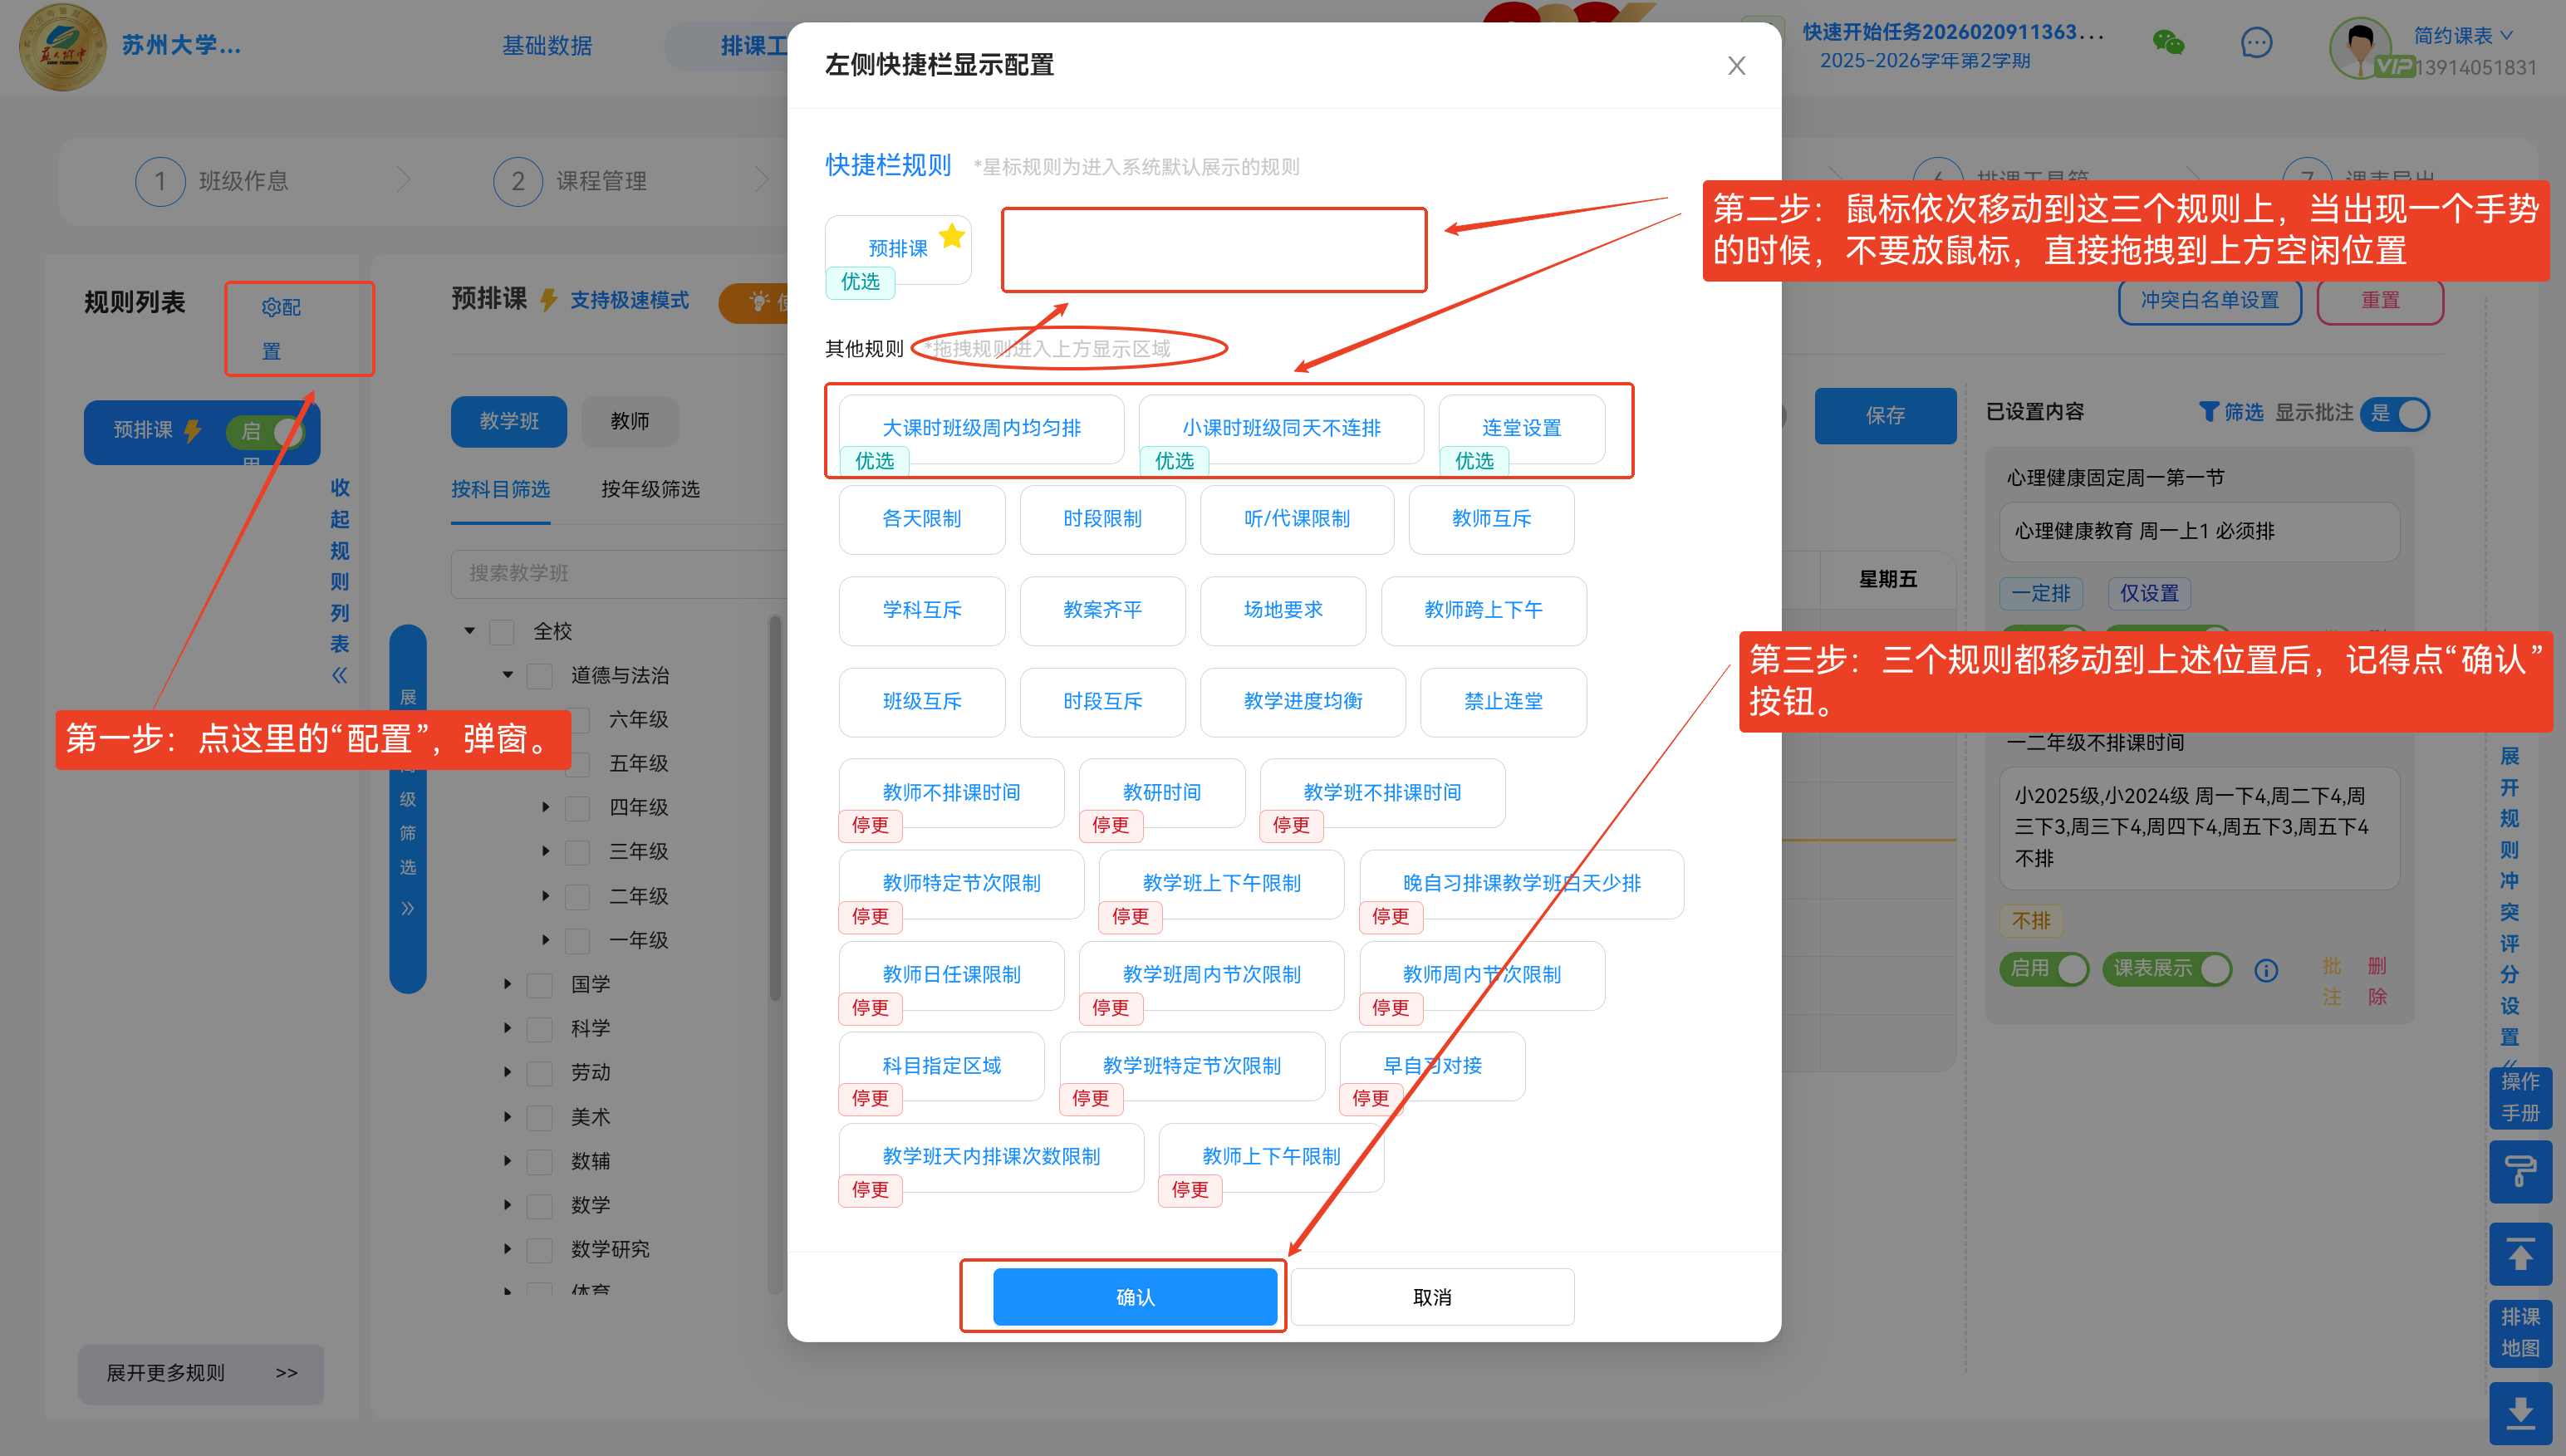Toggle the 启用 switch in settings card
Image resolution: width=2566 pixels, height=1456 pixels.
2044,968
